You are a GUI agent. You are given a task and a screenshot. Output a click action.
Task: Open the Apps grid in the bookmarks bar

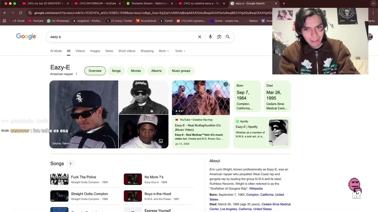click(x=4, y=21)
